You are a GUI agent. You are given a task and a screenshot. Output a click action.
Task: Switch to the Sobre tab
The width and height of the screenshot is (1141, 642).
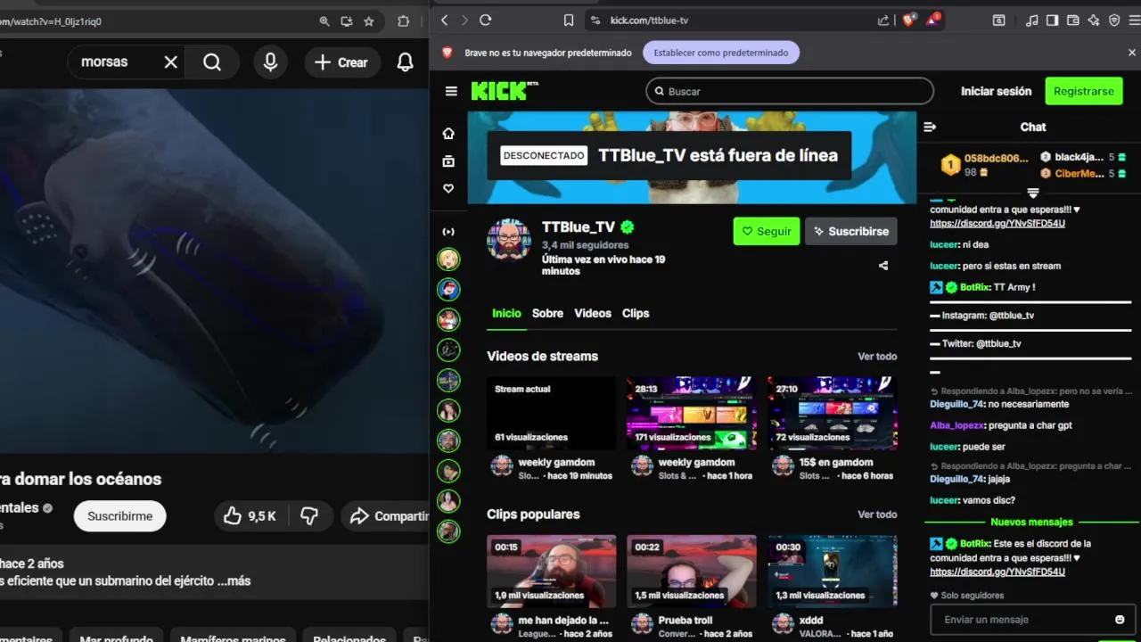pos(547,314)
